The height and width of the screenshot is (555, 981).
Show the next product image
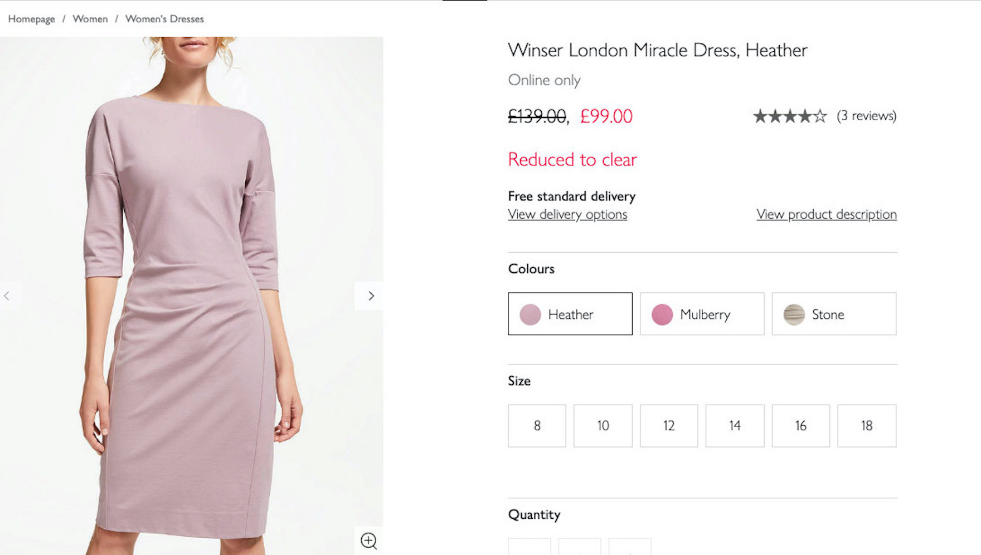[x=371, y=296]
